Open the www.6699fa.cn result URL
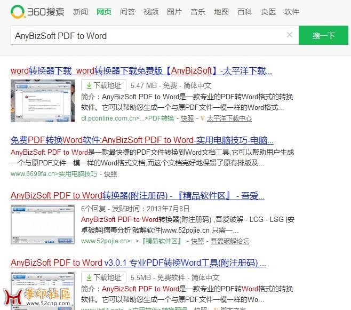351x310 pixels. pos(54,174)
